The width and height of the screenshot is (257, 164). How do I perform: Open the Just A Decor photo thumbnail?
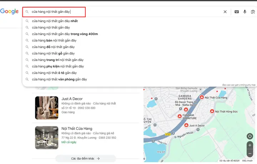pyautogui.click(x=46, y=108)
